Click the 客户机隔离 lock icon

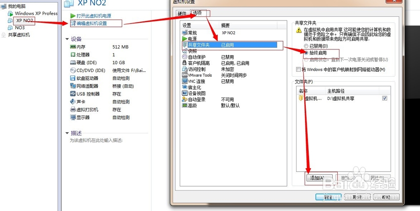(184, 63)
